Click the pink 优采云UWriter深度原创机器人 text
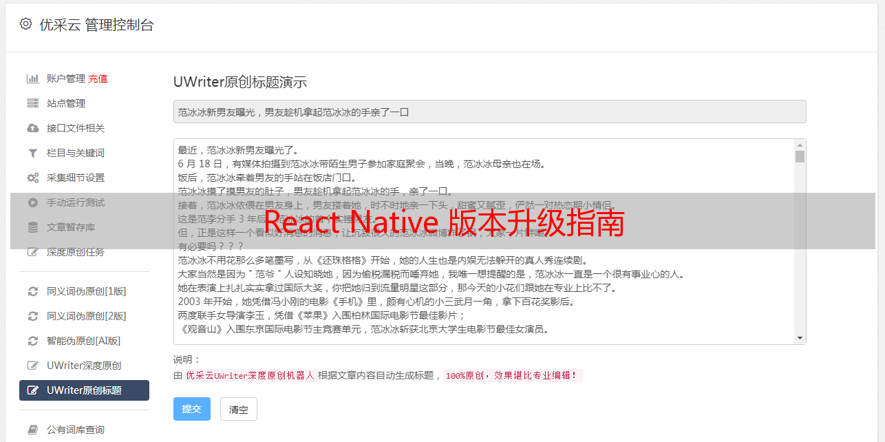The image size is (885, 442). (x=250, y=376)
